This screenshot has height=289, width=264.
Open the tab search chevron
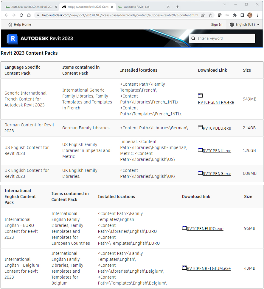225,4
